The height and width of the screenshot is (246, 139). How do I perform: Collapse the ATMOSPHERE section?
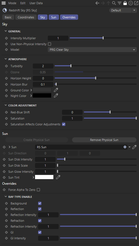click(x=6, y=59)
